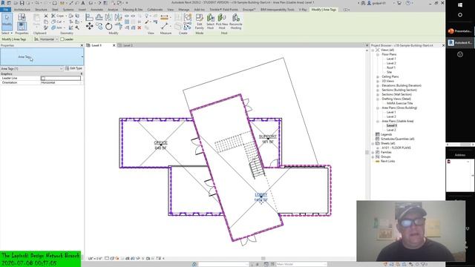Open sheet A101 - FLOOR PLANS
The width and height of the screenshot is (475, 267).
coord(396,148)
